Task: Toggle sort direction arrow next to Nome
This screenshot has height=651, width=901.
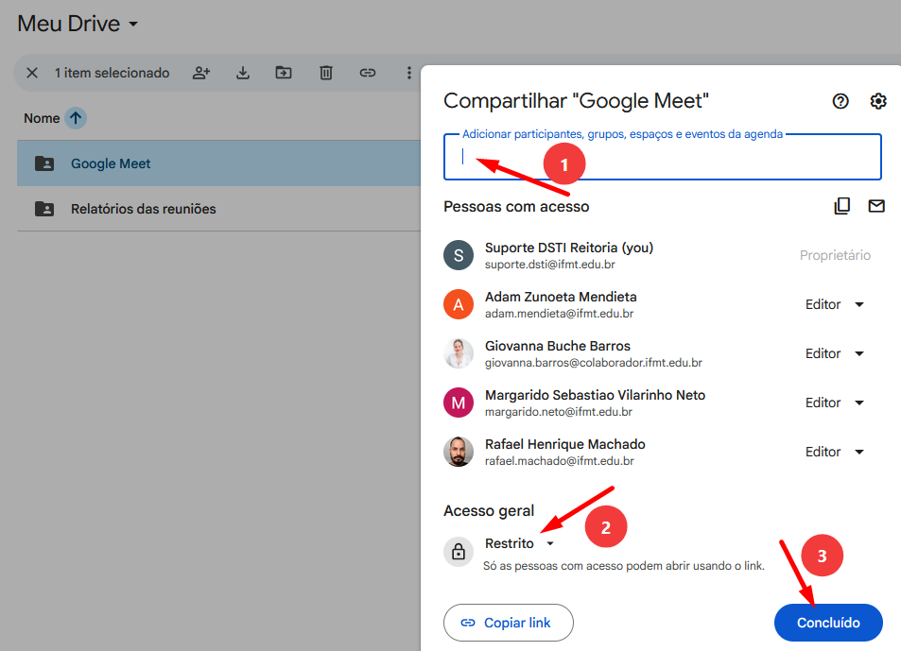Action: [x=76, y=118]
